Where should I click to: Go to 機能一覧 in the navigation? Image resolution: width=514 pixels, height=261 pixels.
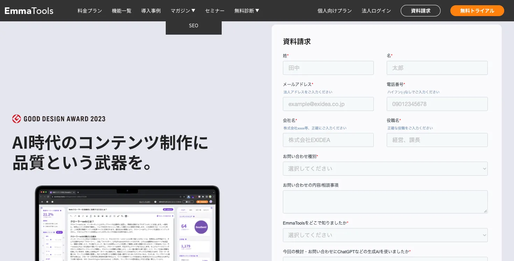tap(122, 11)
